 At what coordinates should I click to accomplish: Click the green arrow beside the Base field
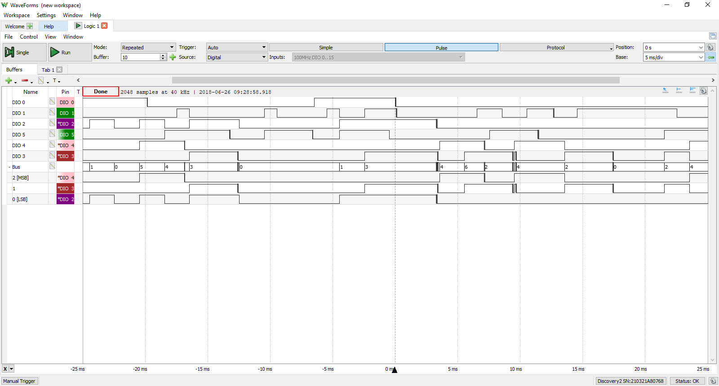tap(710, 57)
